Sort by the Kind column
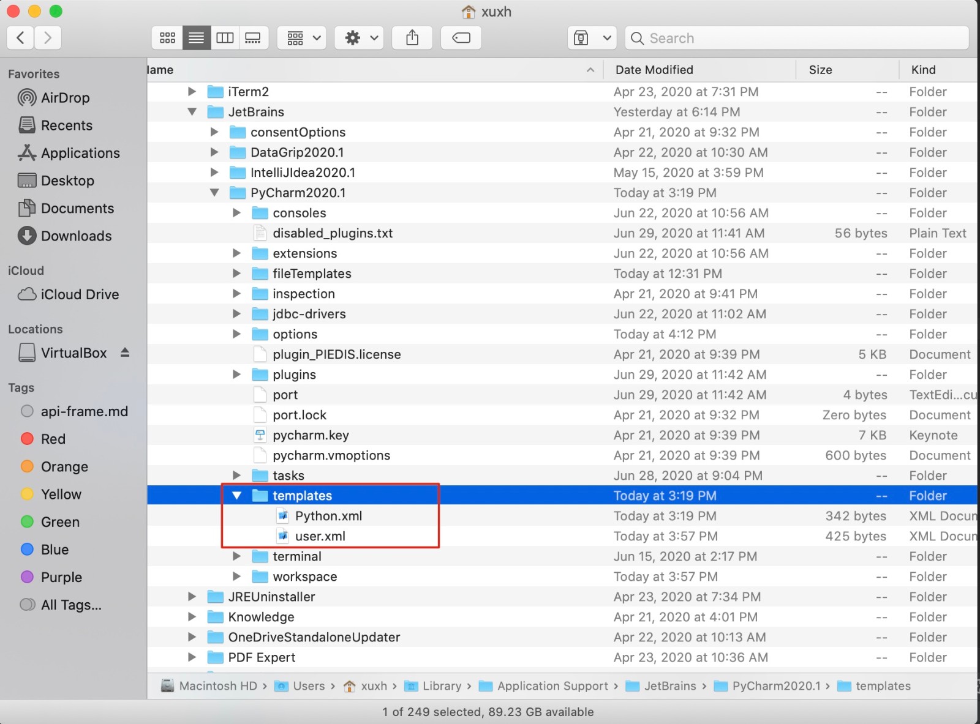The image size is (980, 724). click(x=938, y=70)
